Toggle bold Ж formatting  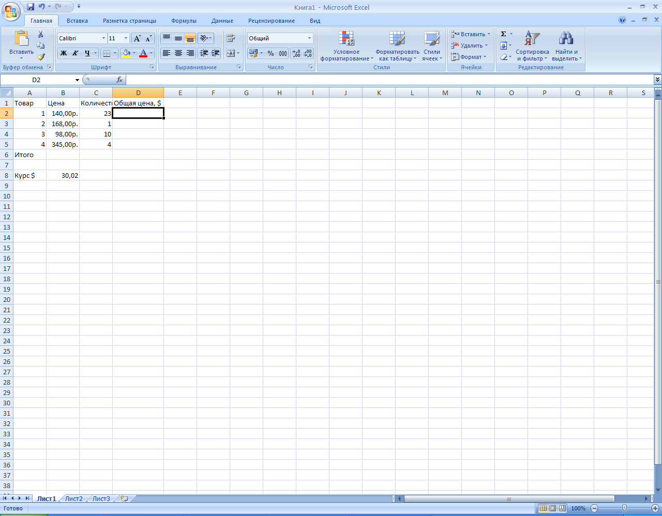[x=64, y=53]
